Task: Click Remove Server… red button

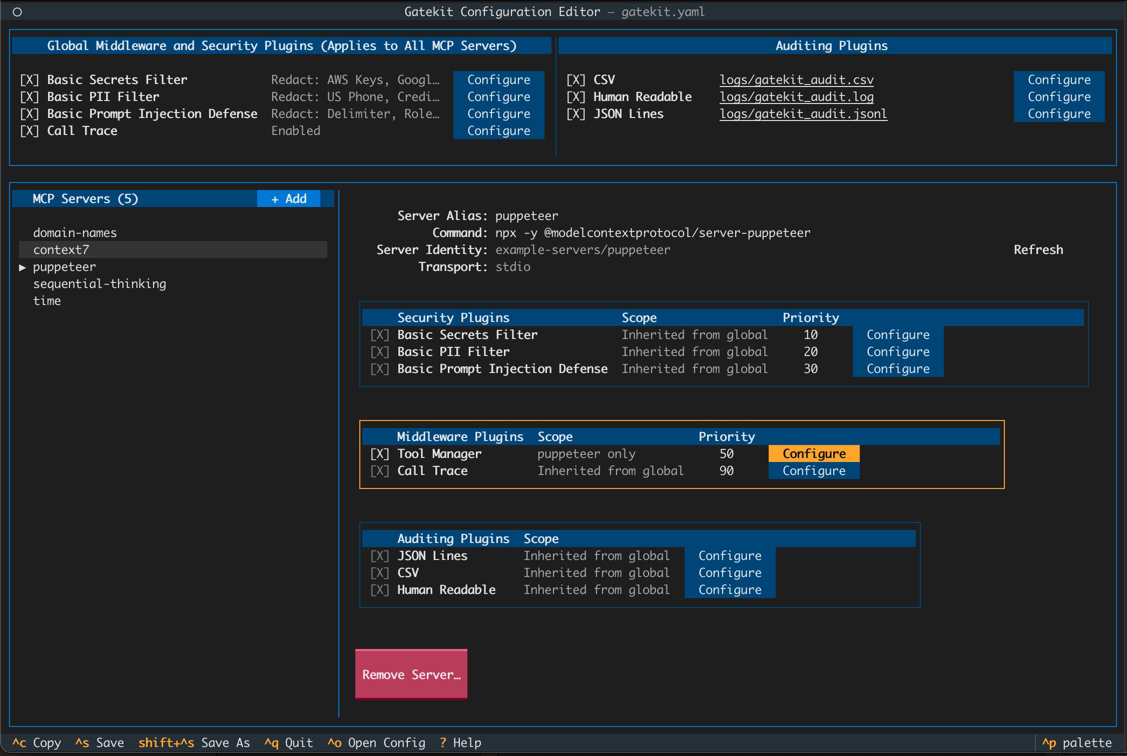Action: [x=411, y=674]
